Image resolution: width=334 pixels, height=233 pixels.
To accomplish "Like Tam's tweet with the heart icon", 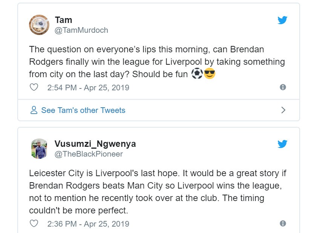I will (x=34, y=87).
